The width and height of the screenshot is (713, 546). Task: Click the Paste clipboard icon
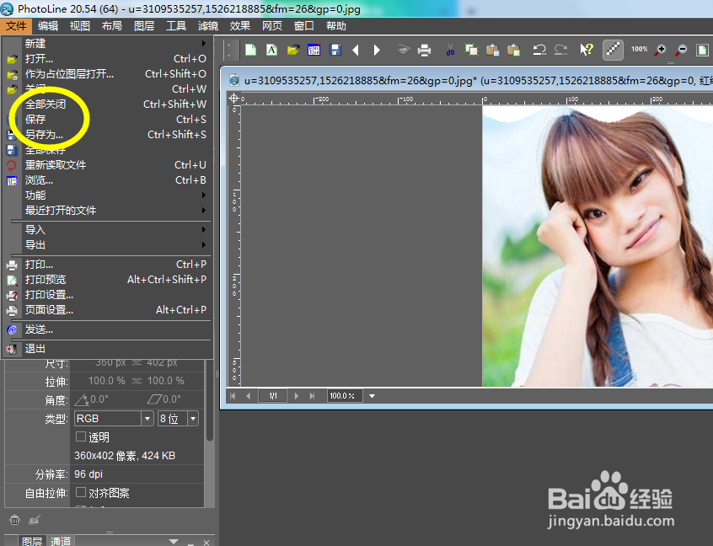[x=492, y=50]
